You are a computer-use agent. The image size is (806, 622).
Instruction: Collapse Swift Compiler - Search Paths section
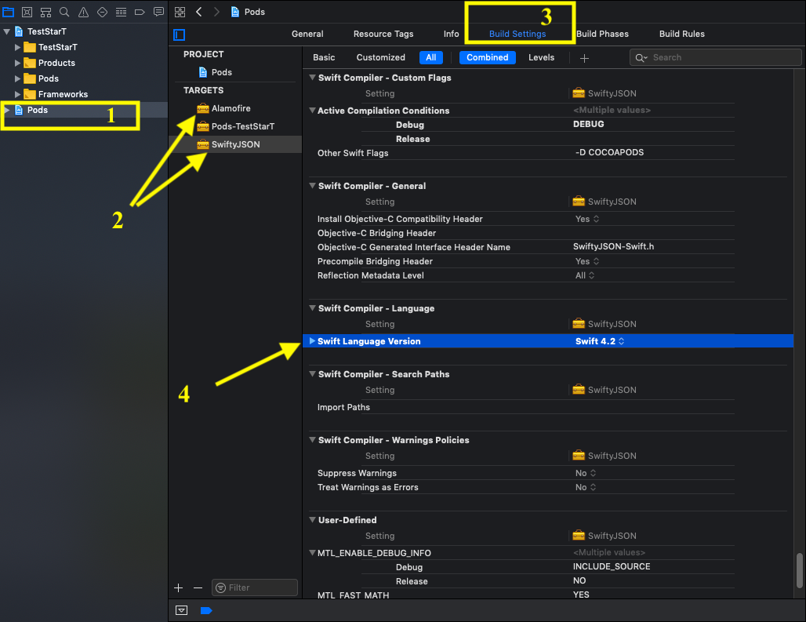coord(312,374)
